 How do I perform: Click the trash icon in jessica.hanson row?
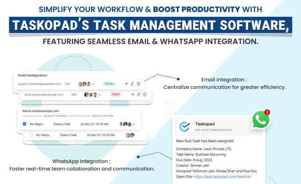(x=139, y=84)
